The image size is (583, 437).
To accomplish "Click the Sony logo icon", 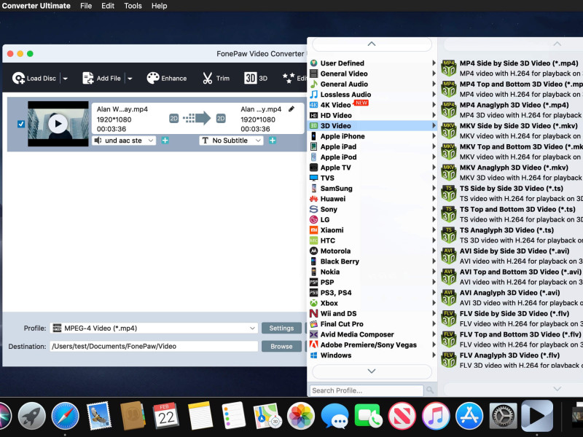I will [314, 209].
